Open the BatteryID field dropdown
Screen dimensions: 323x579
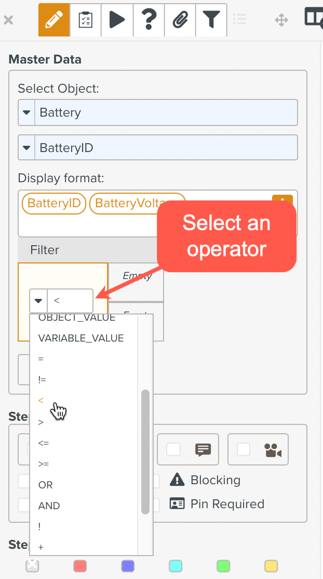(26, 147)
